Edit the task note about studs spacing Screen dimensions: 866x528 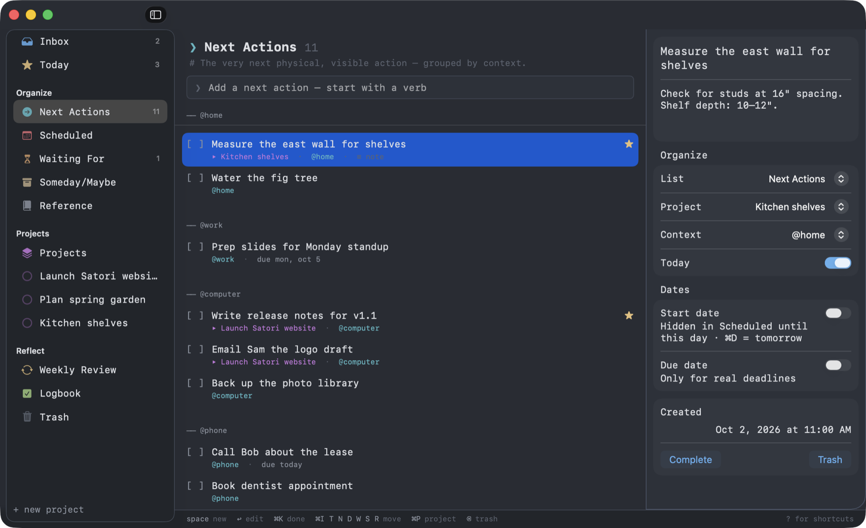point(751,100)
